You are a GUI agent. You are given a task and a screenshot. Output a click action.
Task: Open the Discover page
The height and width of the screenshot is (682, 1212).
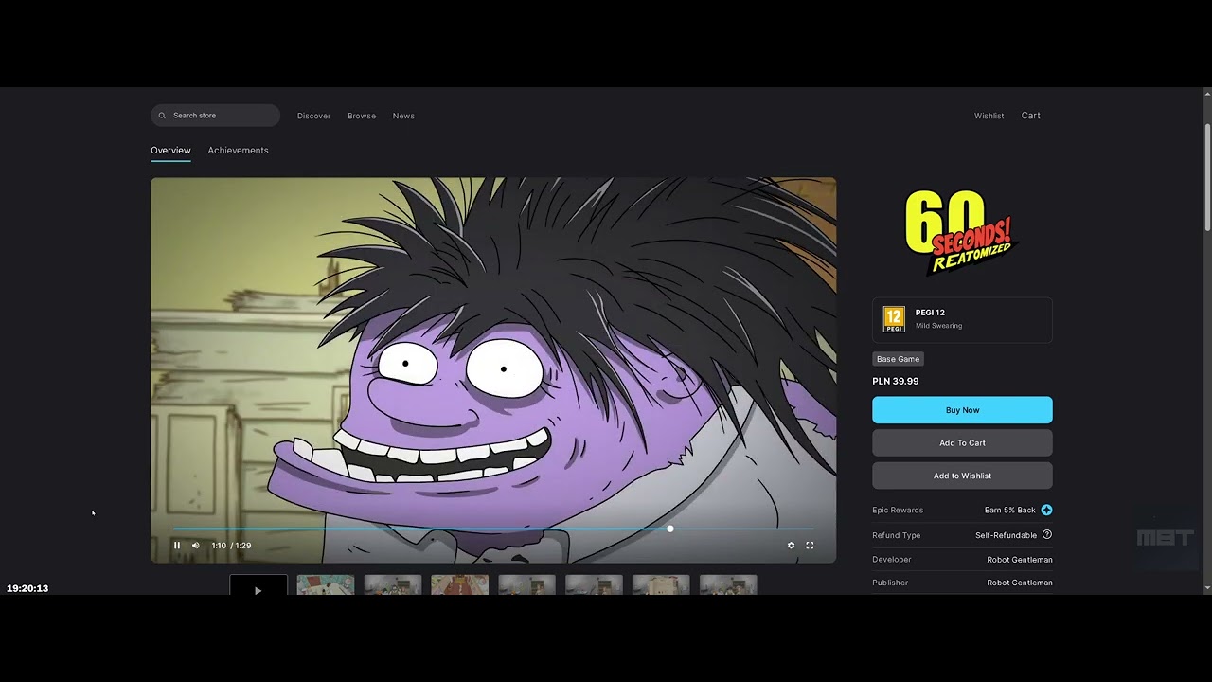coord(313,116)
